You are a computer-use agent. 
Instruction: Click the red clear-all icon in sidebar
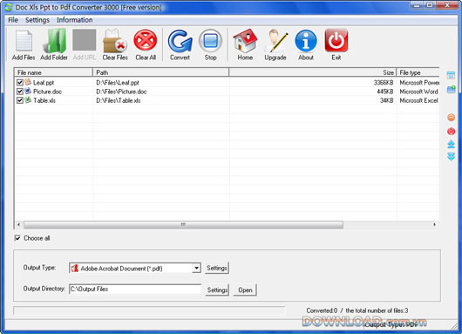451,131
